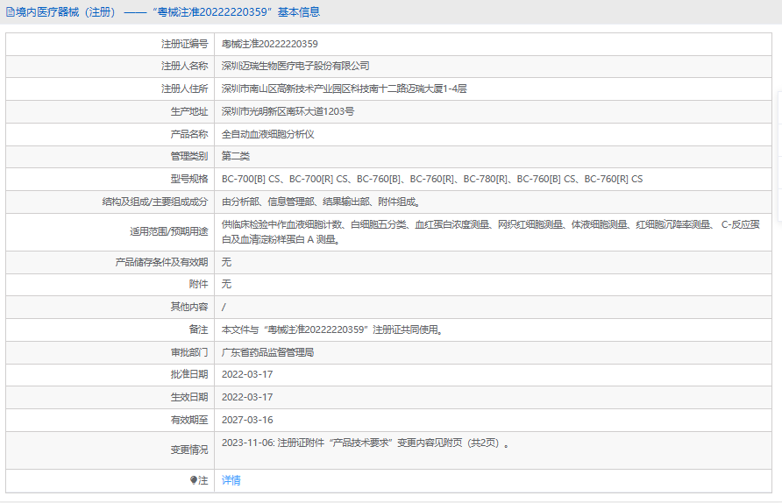This screenshot has height=503, width=782.
Task: Click the 生产地址 row label
Action: click(189, 111)
